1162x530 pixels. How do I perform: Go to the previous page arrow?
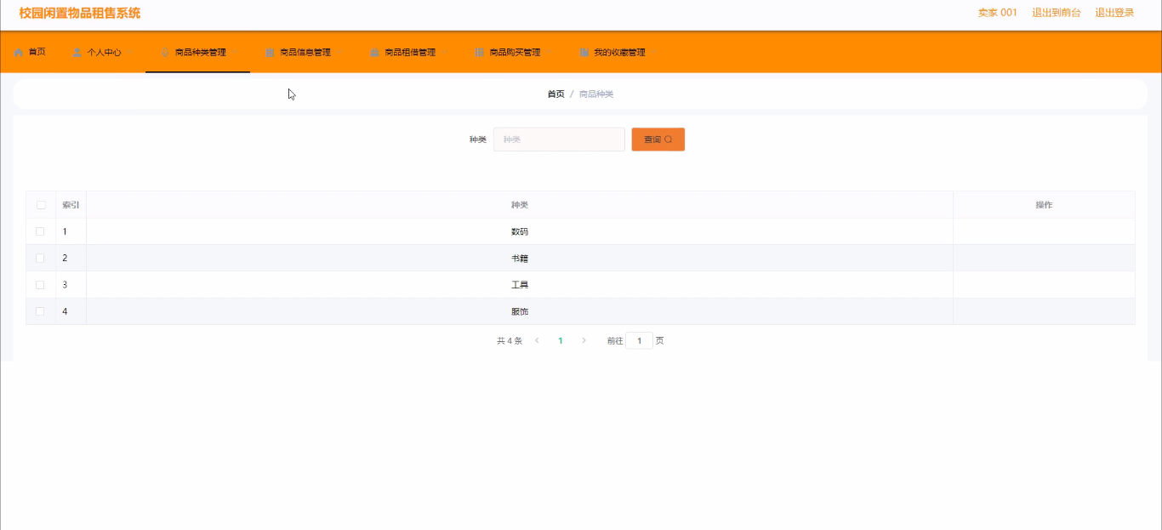click(537, 340)
